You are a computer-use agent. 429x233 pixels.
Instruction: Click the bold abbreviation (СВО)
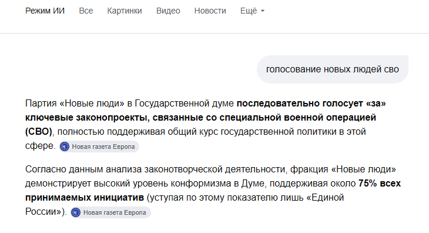(39, 132)
